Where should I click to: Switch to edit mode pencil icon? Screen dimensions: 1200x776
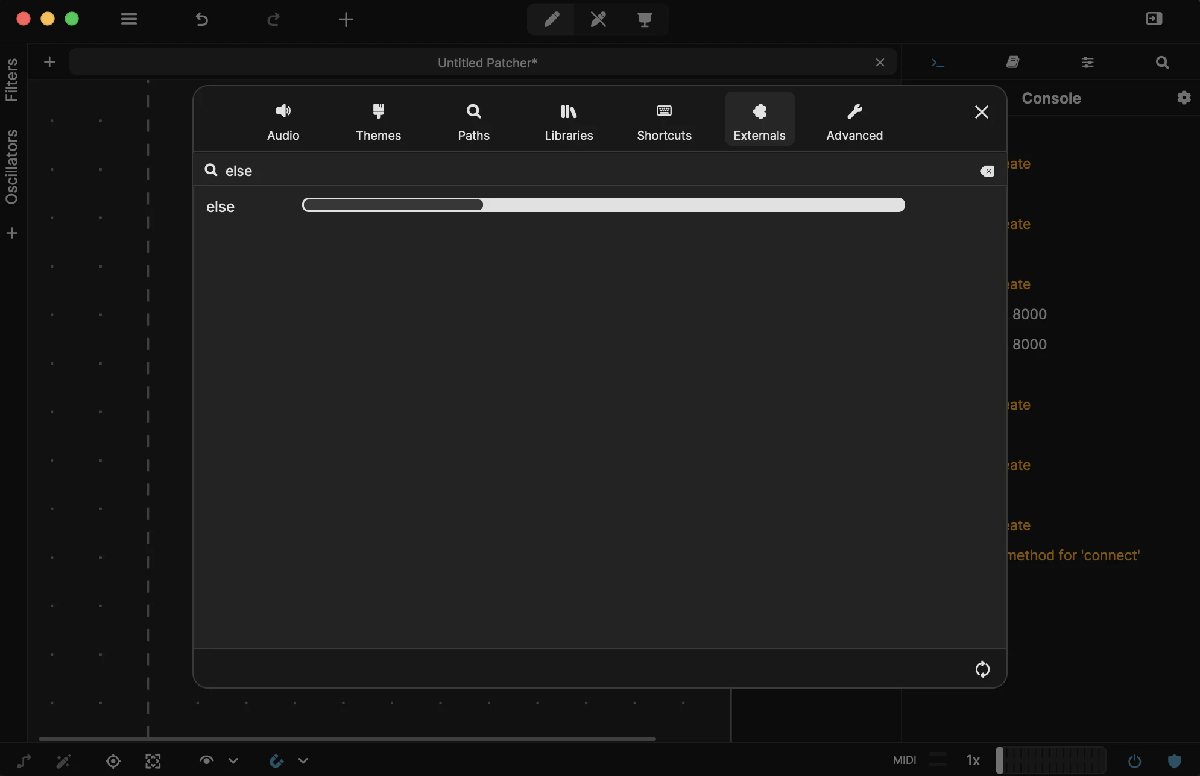pos(551,19)
